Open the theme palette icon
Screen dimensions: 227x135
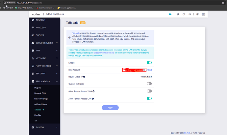(197, 14)
